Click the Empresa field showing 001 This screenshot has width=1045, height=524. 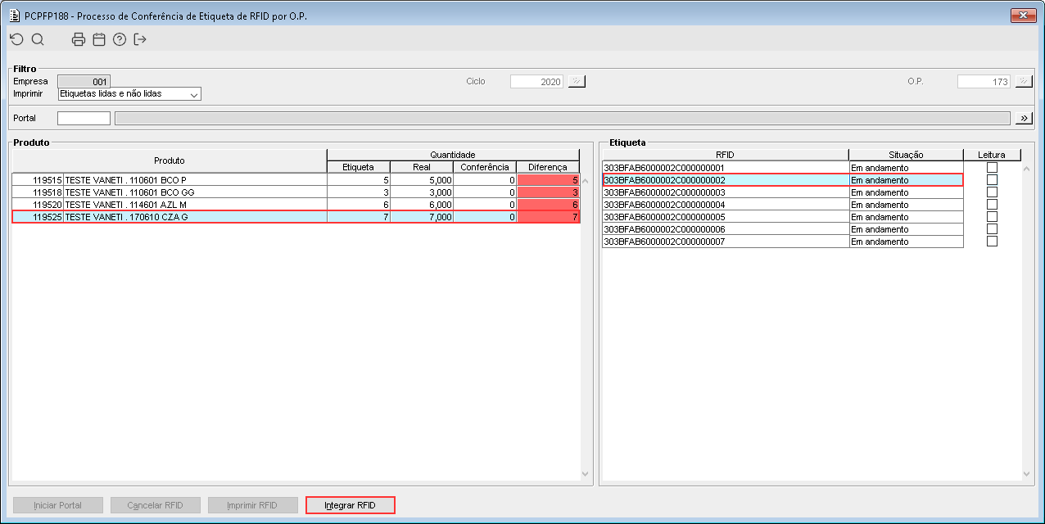point(84,82)
